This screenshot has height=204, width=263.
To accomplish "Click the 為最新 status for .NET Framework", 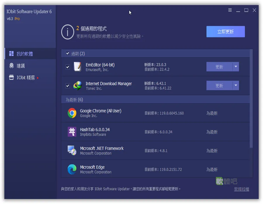I will pyautogui.click(x=212, y=151).
